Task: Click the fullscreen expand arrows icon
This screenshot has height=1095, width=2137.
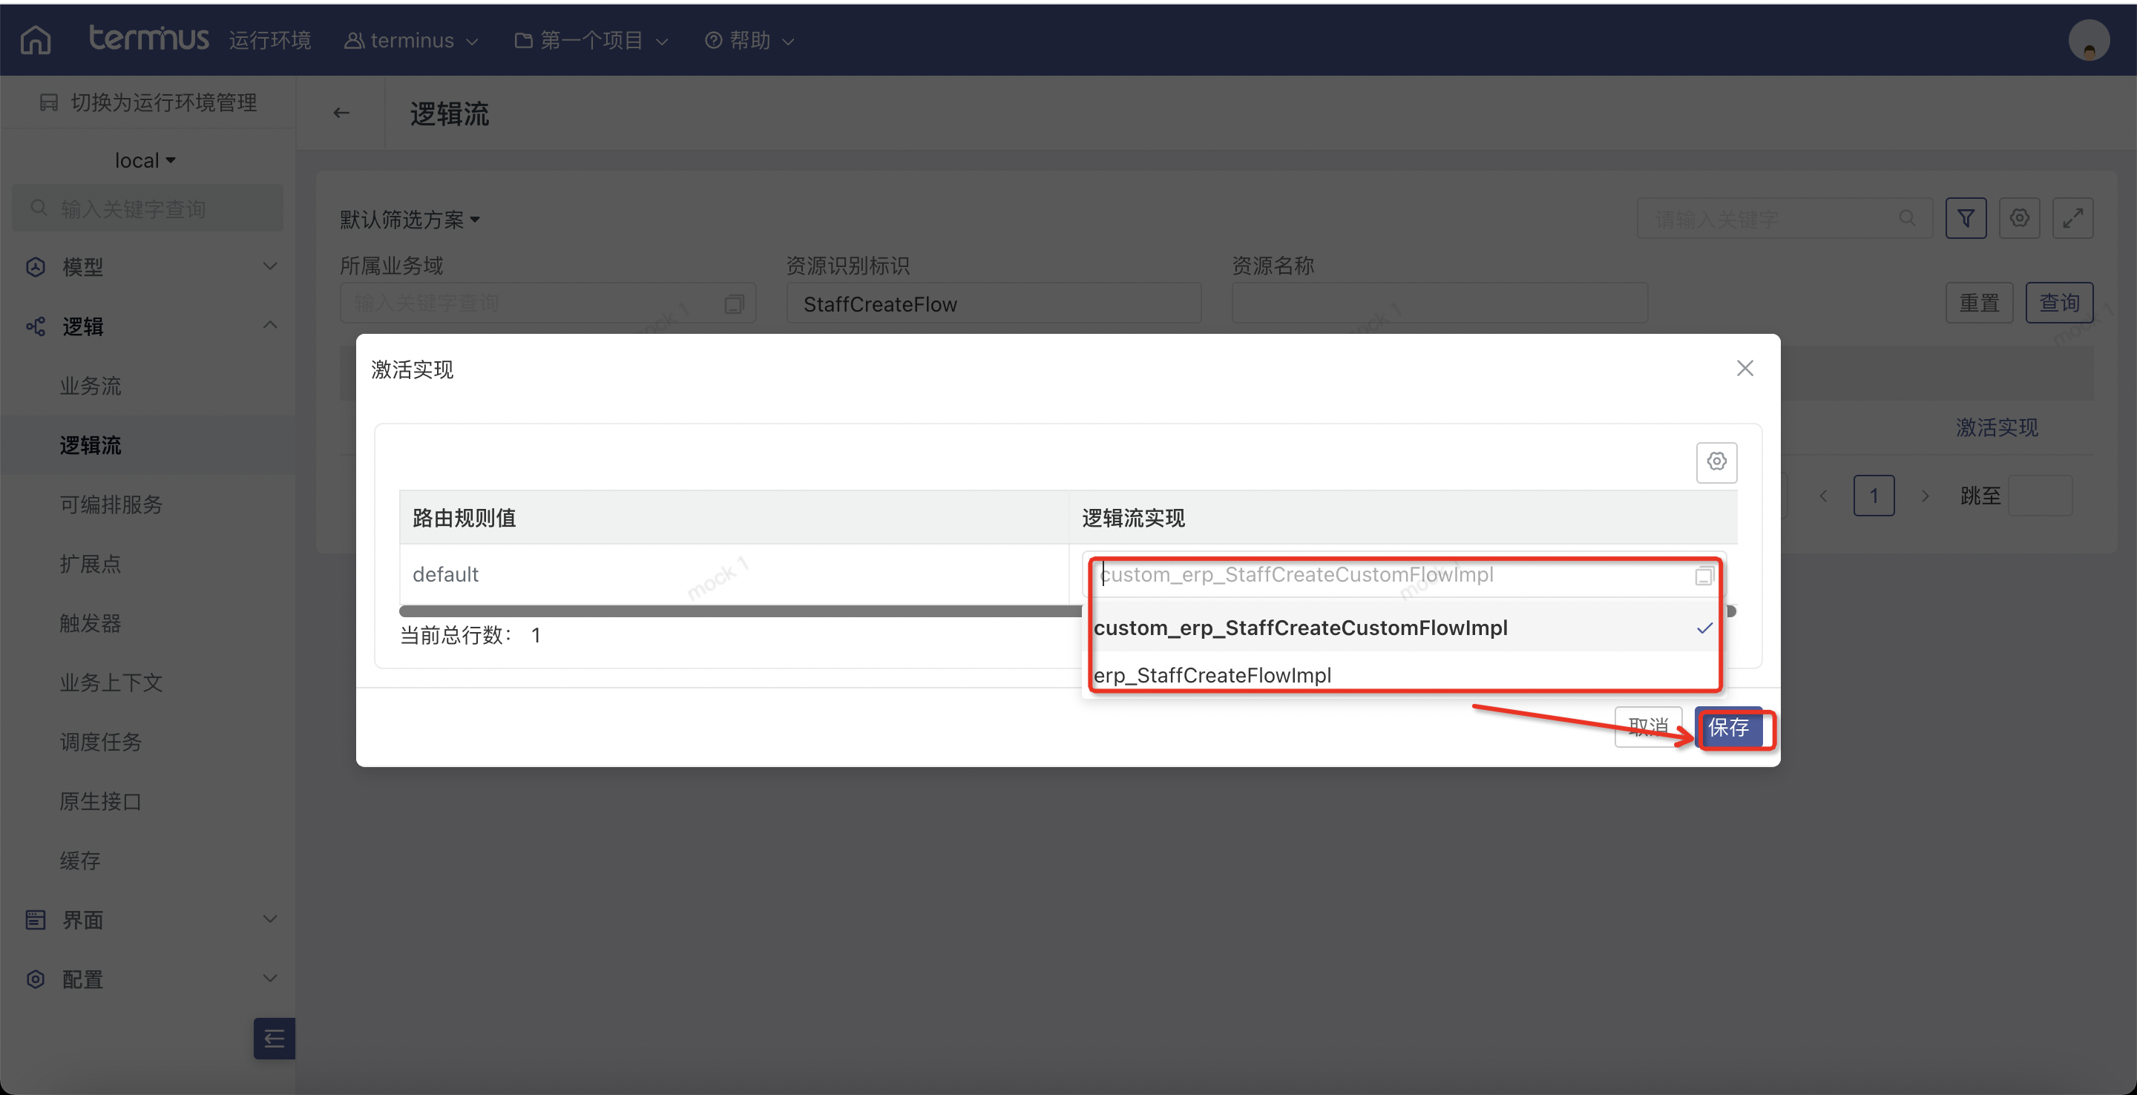Action: point(2072,218)
